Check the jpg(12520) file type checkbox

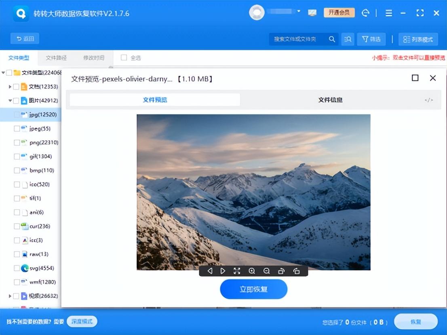pyautogui.click(x=17, y=115)
